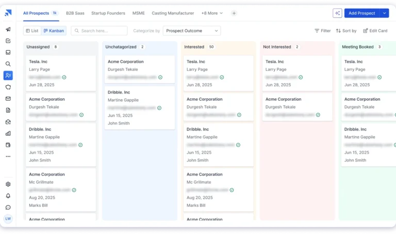Open the chat bubble icon in sidebar
The height and width of the screenshot is (234, 396).
point(8,207)
